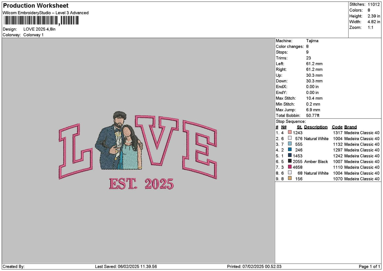Click the 'Production Worksheet' title
The width and height of the screenshot is (383, 271).
pyautogui.click(x=36, y=6)
